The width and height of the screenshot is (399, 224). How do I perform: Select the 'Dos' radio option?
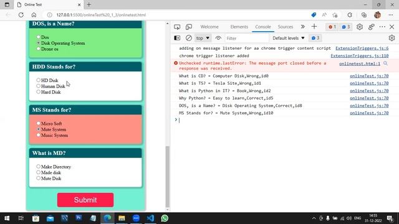(x=38, y=37)
